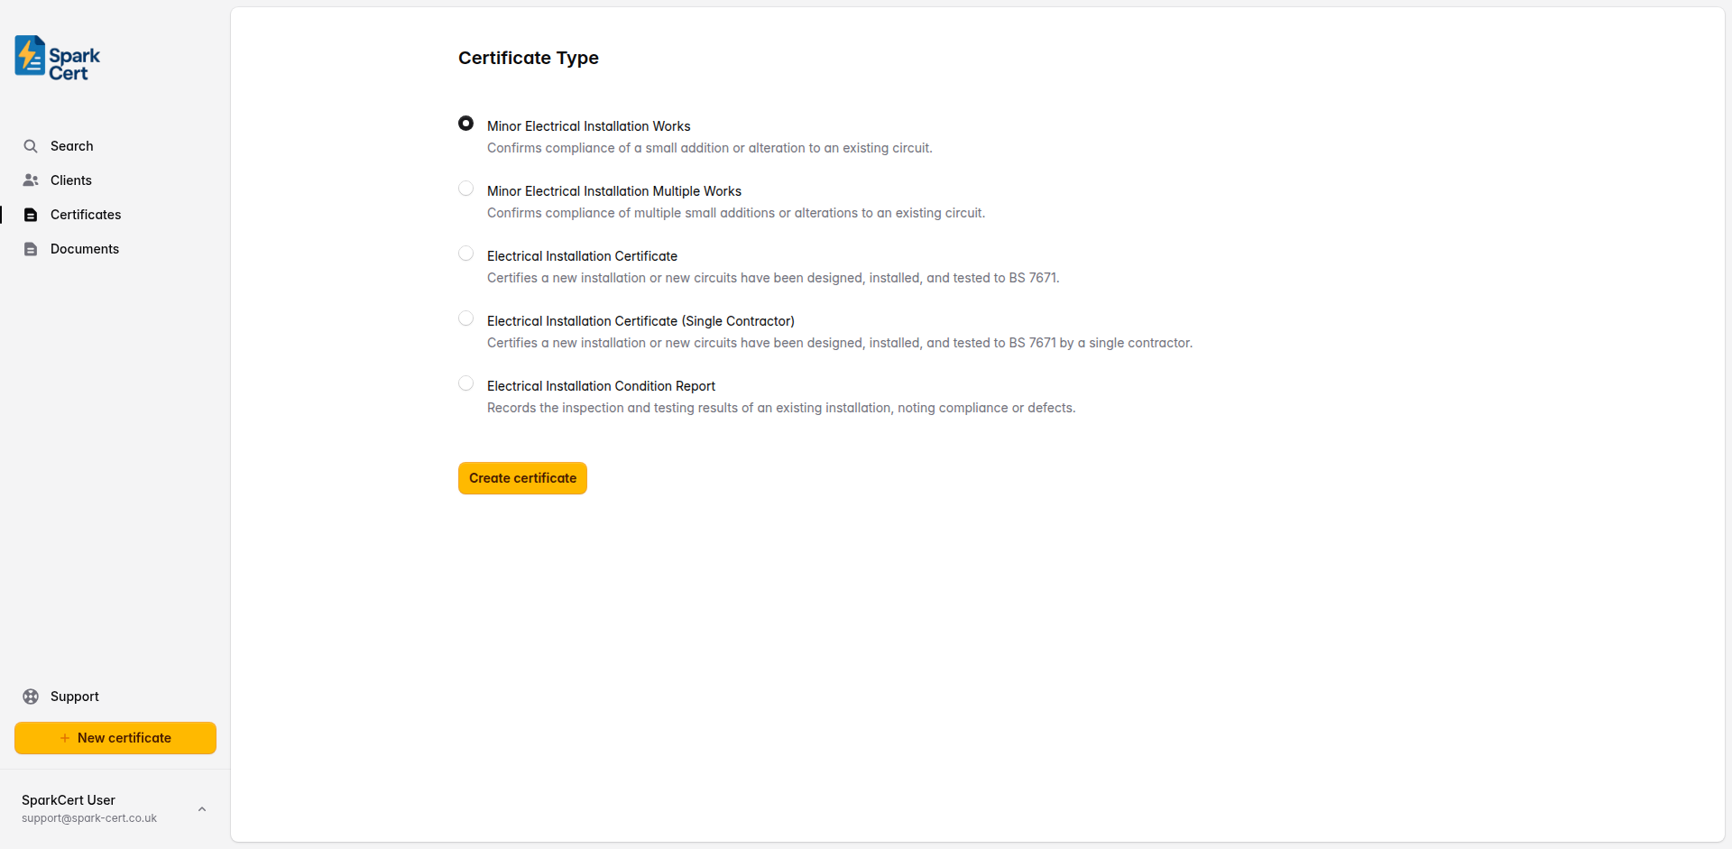The width and height of the screenshot is (1732, 849).
Task: Select Minor Electrical Installation Multiple Works
Action: [465, 188]
